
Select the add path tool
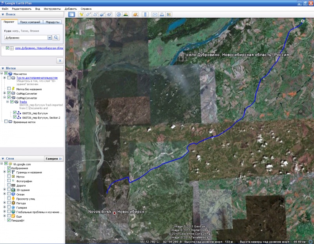(95, 15)
